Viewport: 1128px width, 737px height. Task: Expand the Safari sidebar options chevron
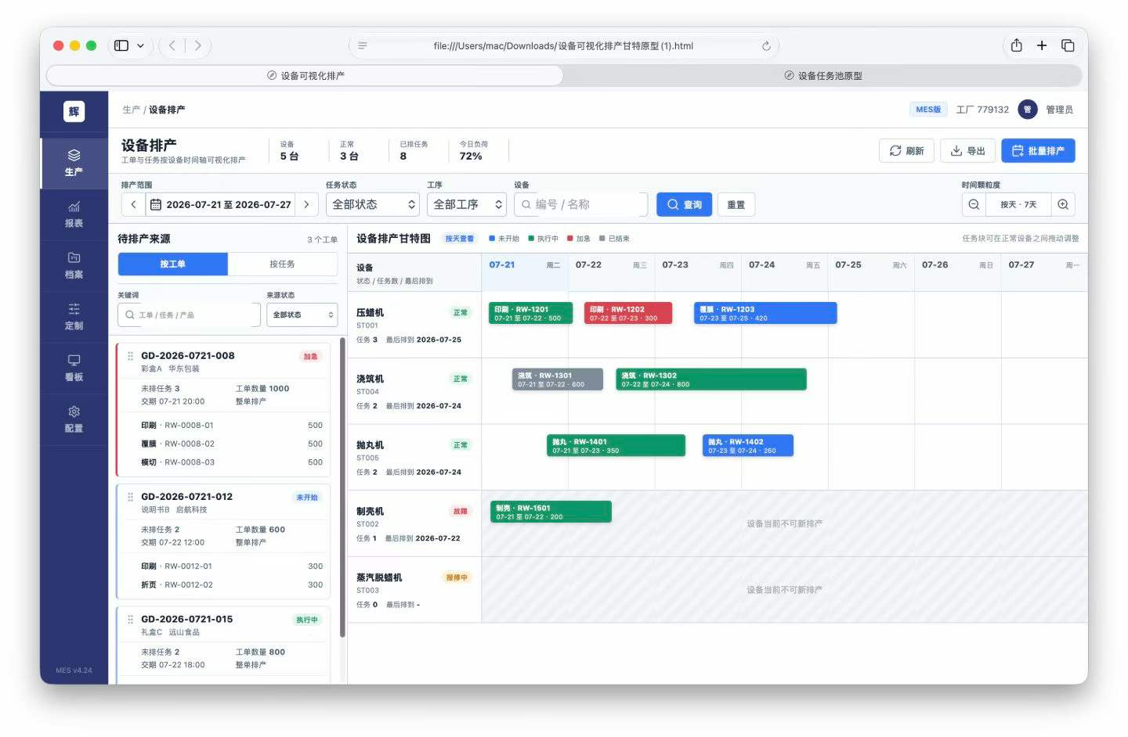pyautogui.click(x=140, y=45)
